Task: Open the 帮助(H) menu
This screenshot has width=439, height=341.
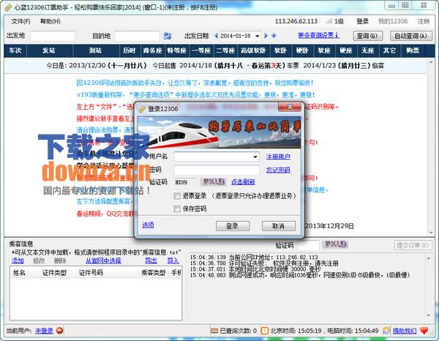Action: (x=50, y=21)
